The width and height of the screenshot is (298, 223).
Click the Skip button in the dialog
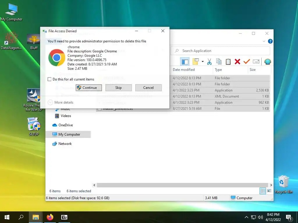(x=118, y=88)
